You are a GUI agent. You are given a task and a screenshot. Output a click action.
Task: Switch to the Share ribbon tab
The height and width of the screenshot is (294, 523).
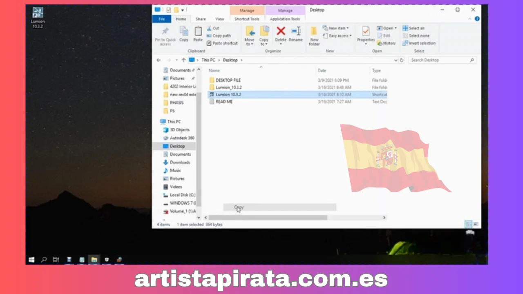[x=201, y=19]
